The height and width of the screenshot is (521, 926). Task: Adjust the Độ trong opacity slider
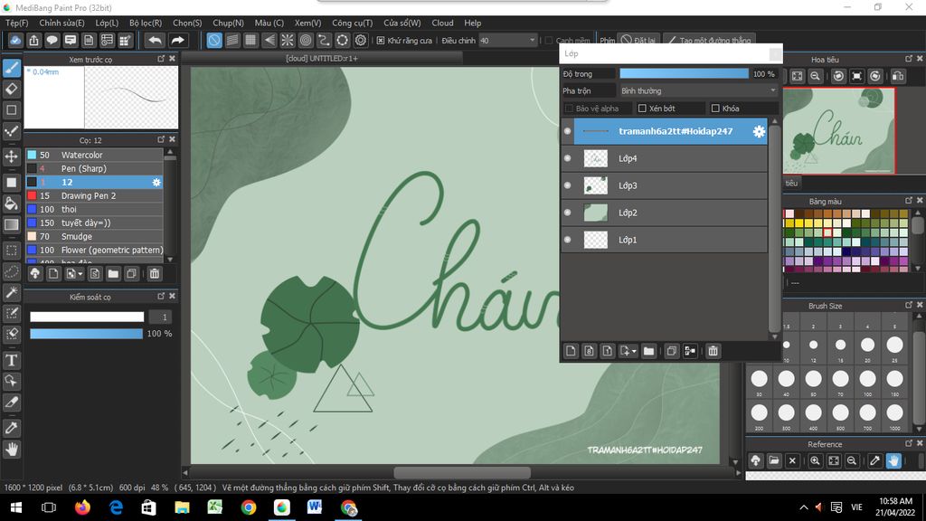684,74
